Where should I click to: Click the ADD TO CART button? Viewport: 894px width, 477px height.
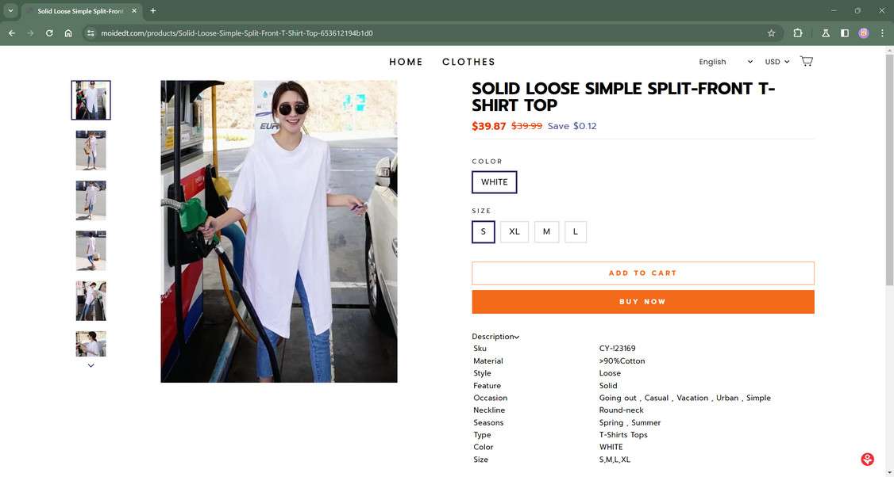coord(642,273)
